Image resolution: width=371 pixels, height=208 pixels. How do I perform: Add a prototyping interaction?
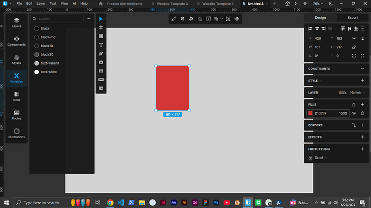coord(362,149)
